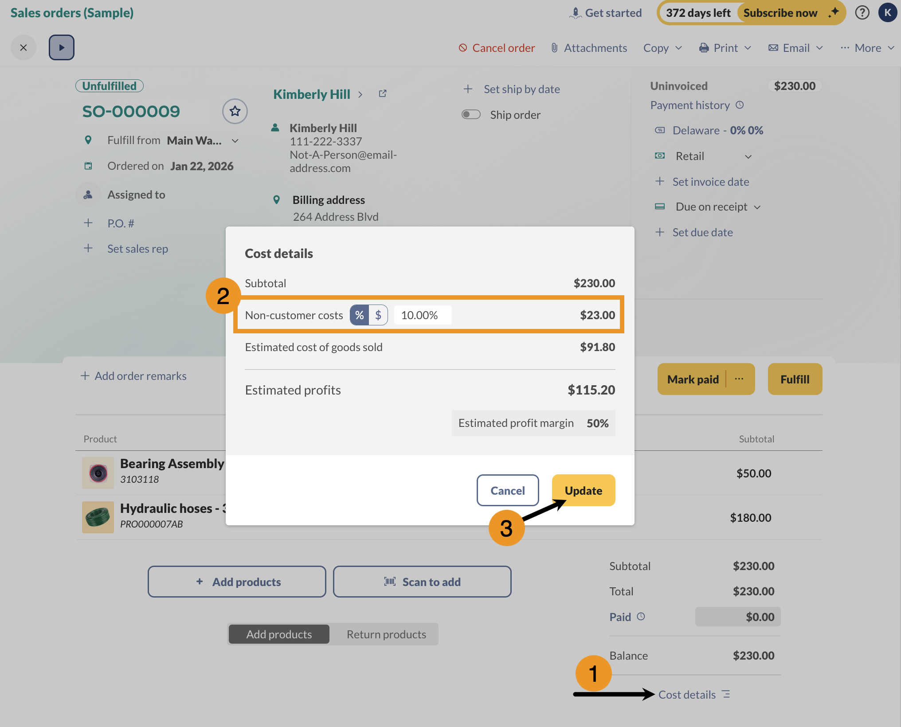Viewport: 901px width, 727px height.
Task: Click the clock icon next to Paid
Action: (641, 617)
